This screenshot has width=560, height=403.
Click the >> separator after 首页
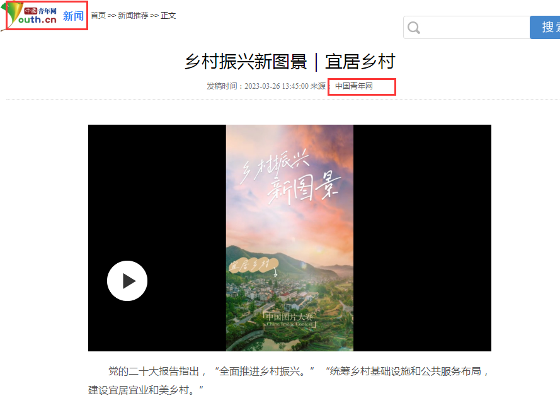click(111, 16)
